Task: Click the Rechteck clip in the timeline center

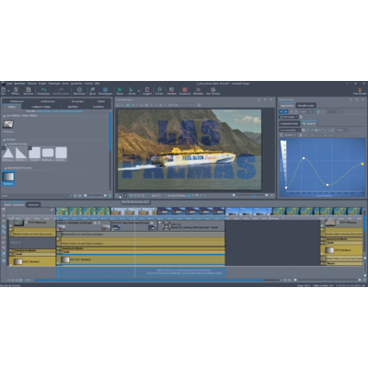Action: point(141,259)
